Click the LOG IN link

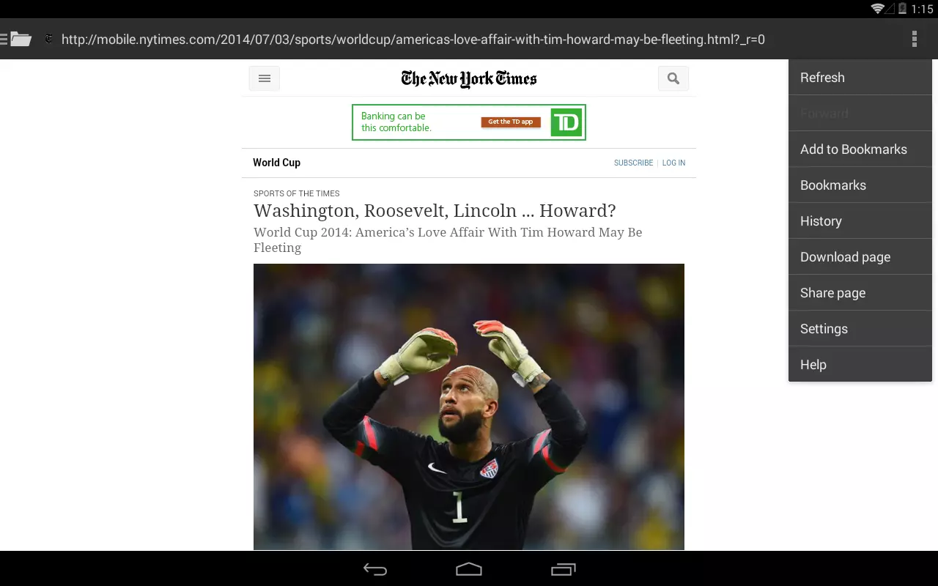(x=673, y=163)
